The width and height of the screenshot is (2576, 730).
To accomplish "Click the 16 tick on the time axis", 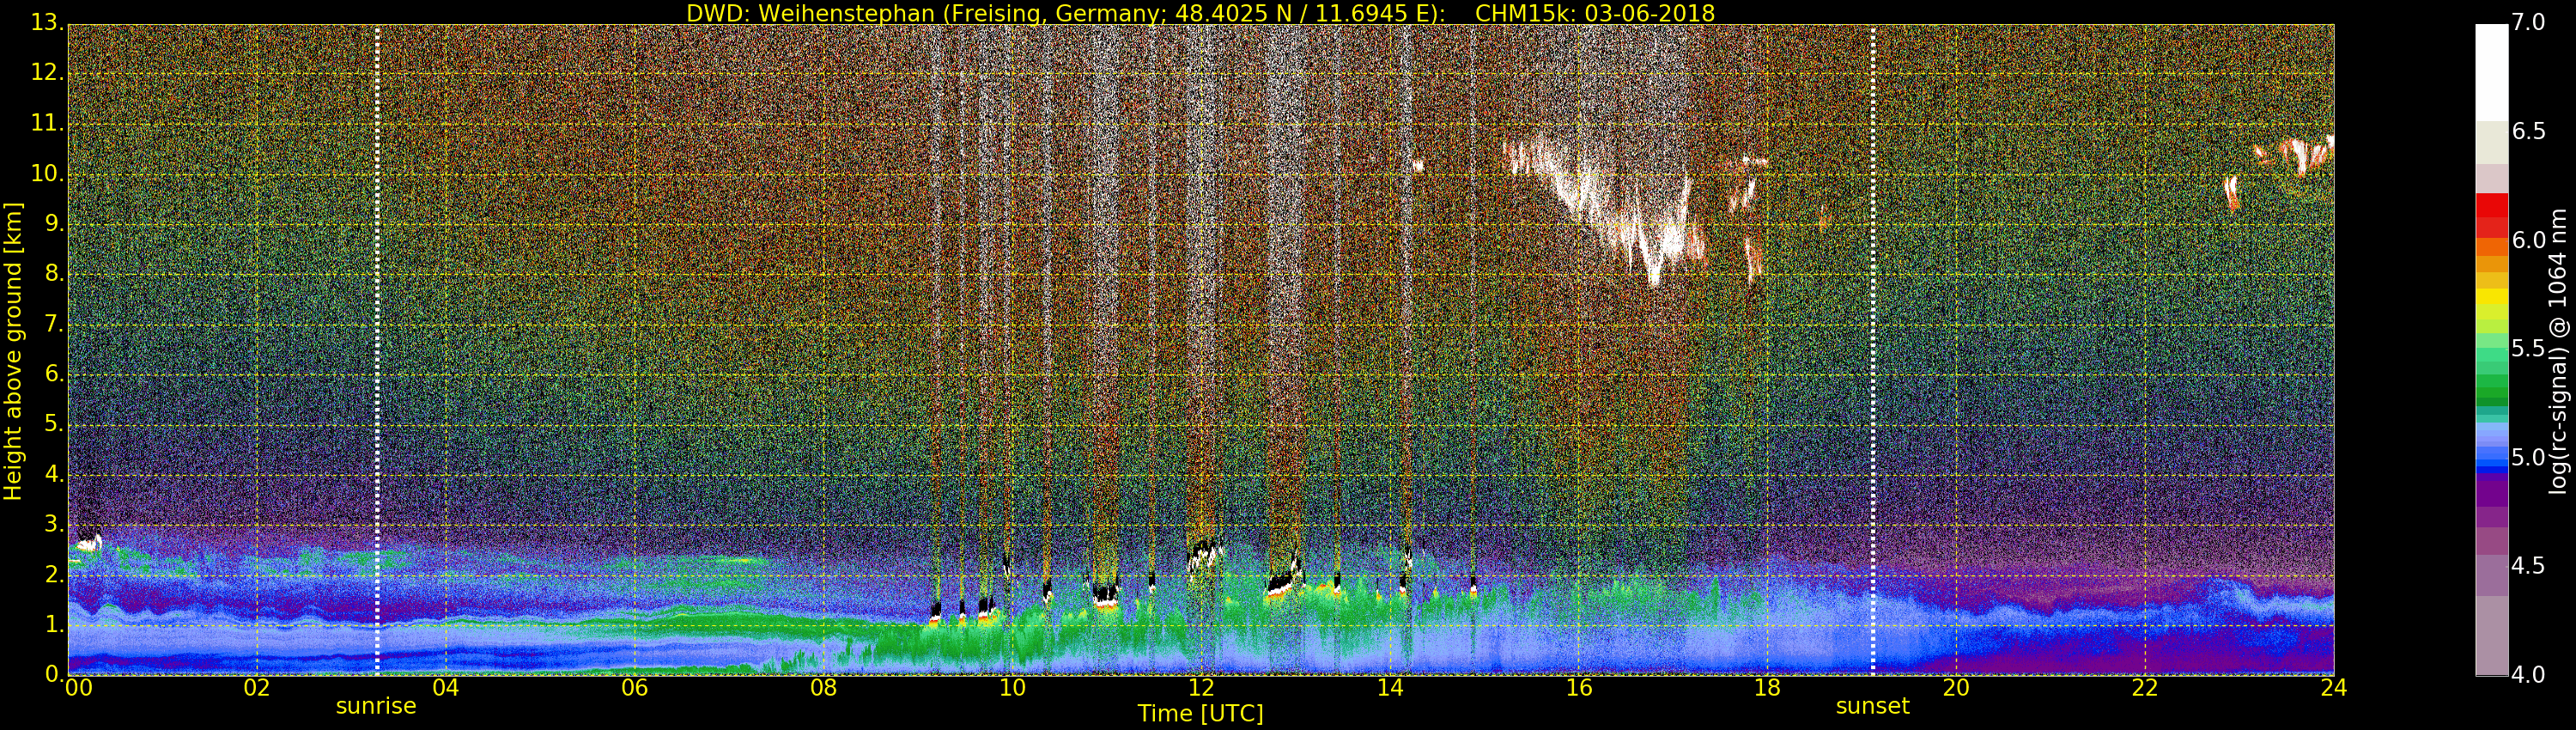I will coord(1579,688).
